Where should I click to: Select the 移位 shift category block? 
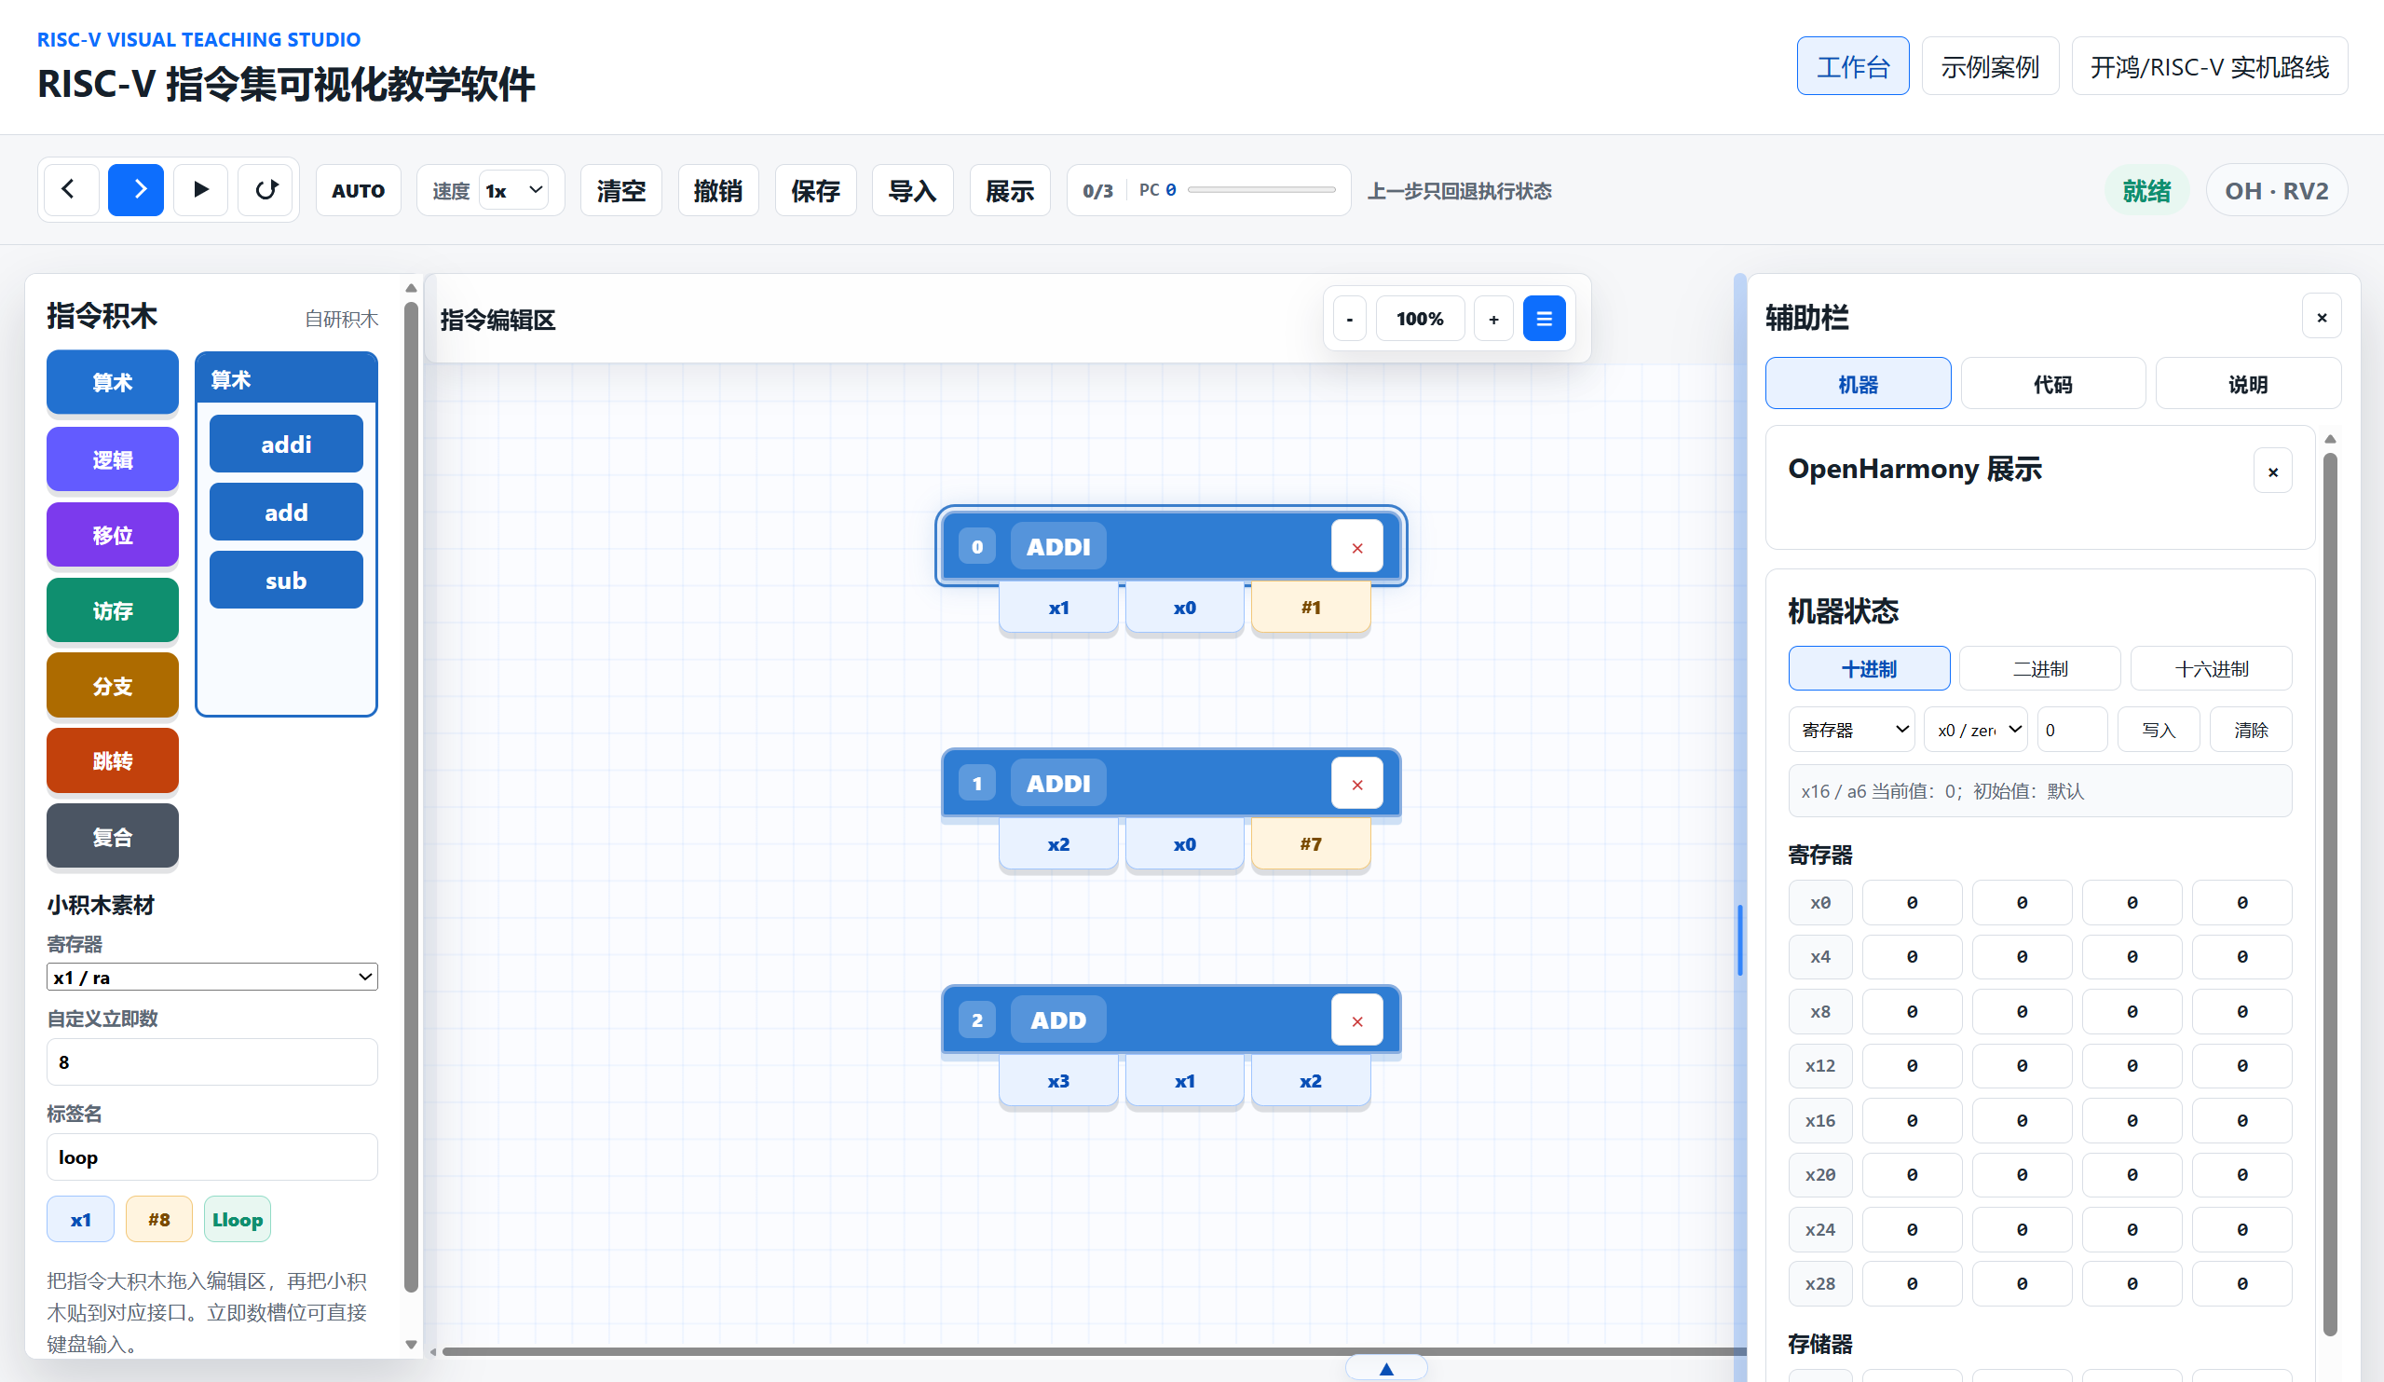pos(113,535)
